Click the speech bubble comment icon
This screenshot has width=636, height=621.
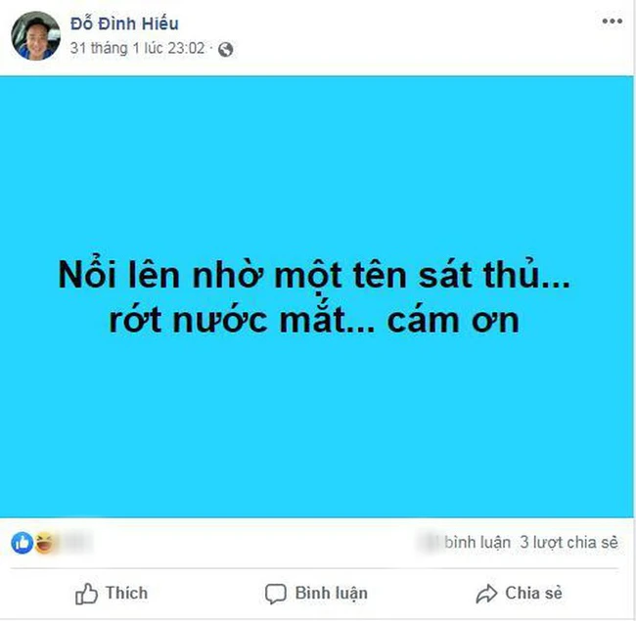[x=276, y=594]
